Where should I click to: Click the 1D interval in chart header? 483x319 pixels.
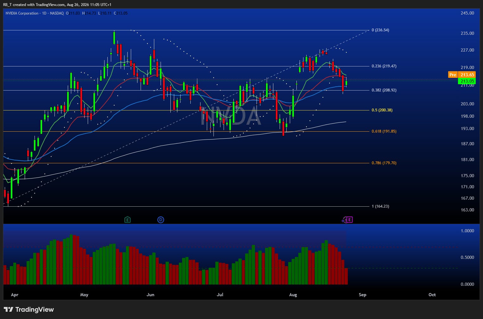[x=44, y=13]
